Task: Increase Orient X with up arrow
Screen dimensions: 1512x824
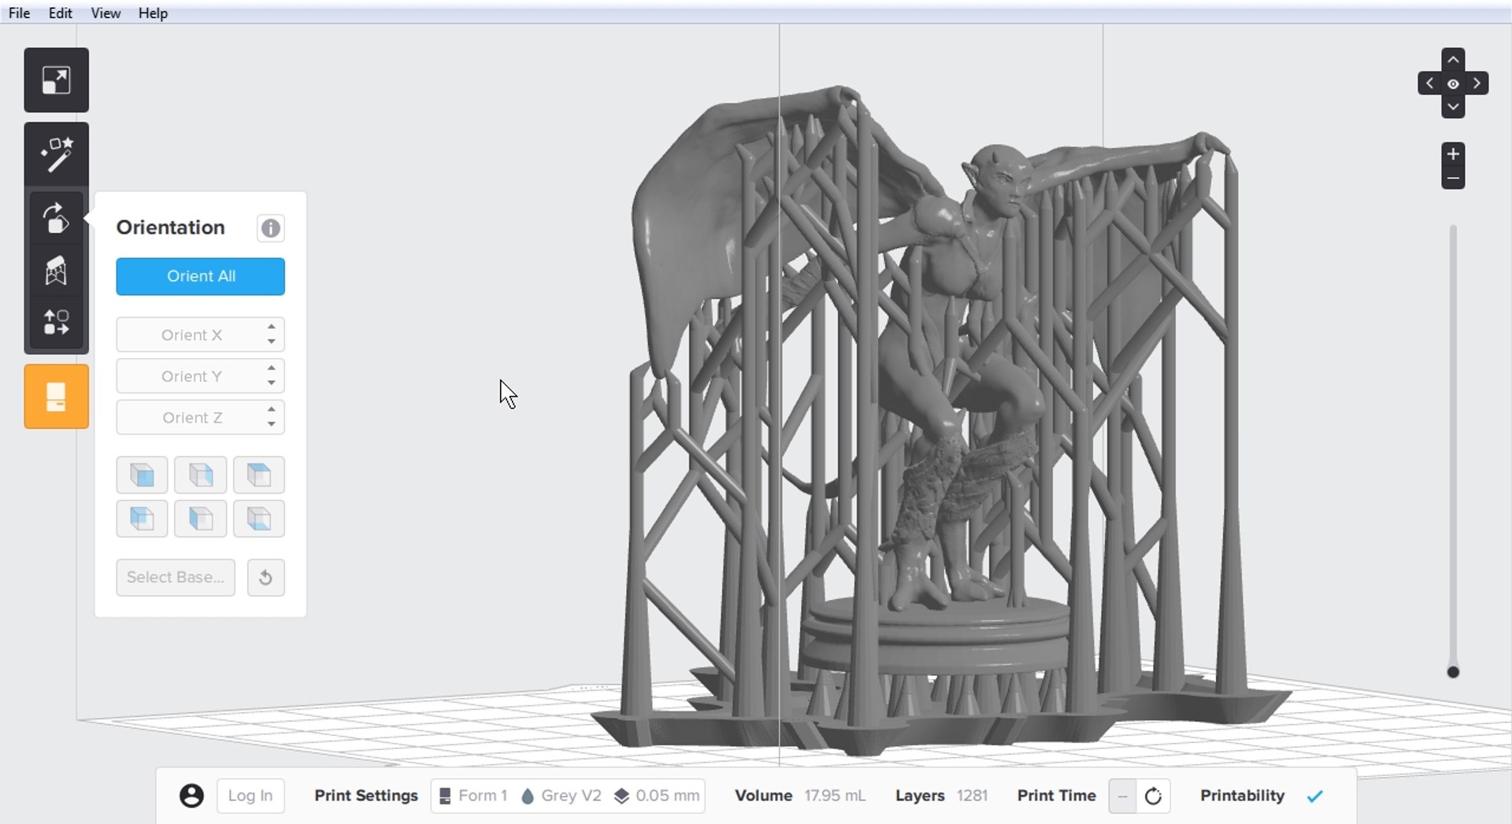Action: (272, 327)
